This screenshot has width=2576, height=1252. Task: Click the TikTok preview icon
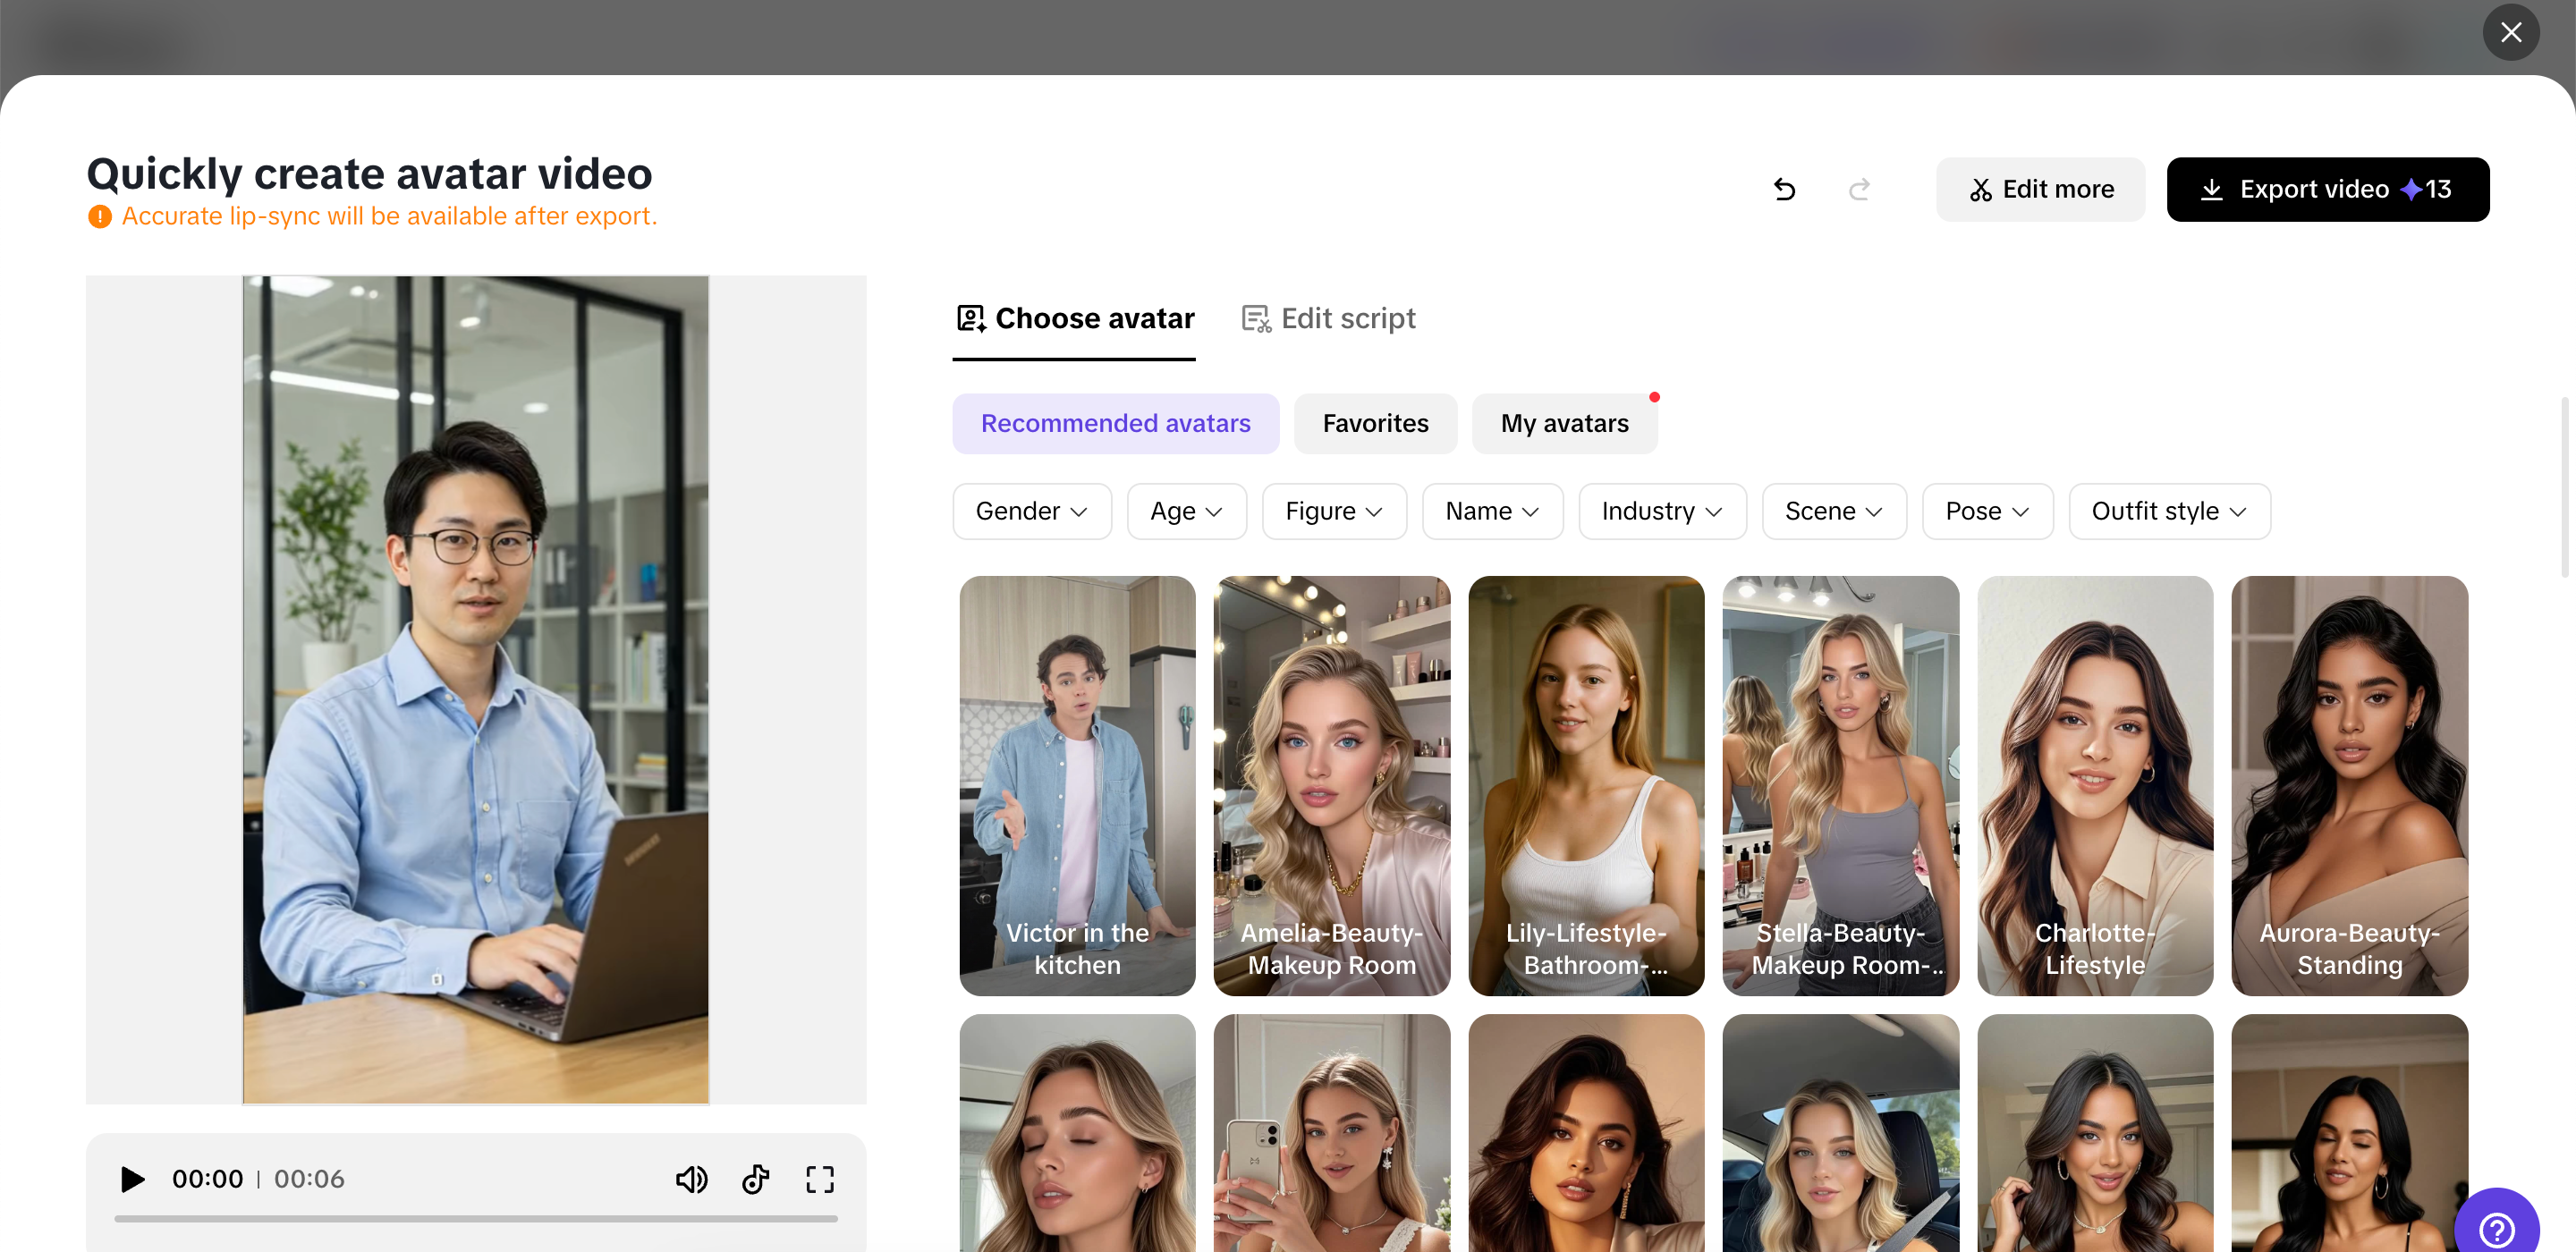tap(756, 1179)
